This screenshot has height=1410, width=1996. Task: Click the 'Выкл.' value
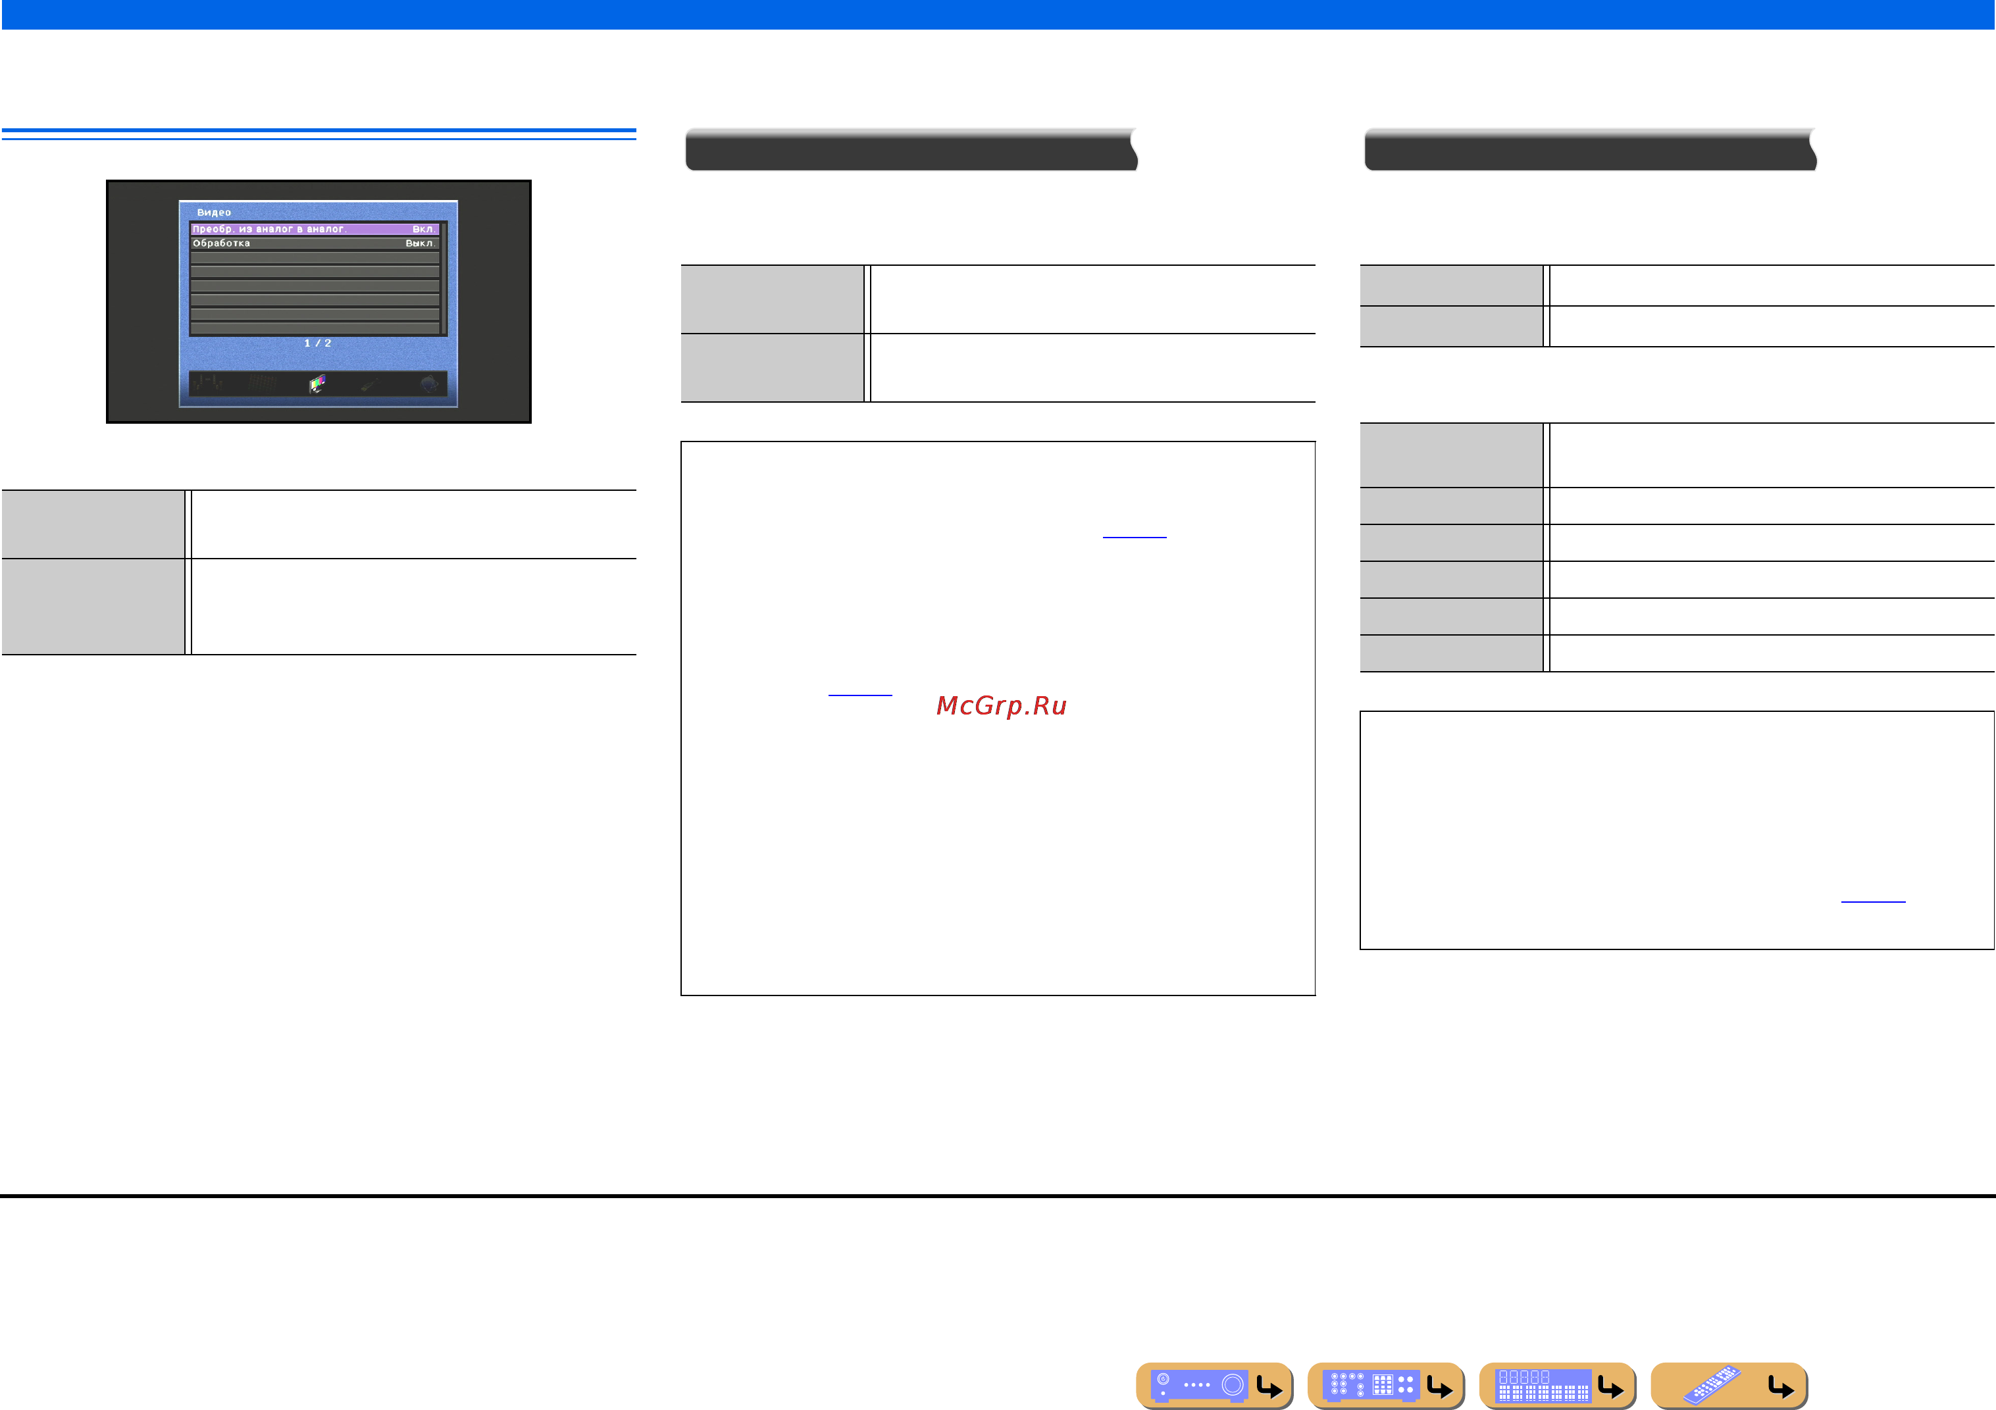pos(420,243)
